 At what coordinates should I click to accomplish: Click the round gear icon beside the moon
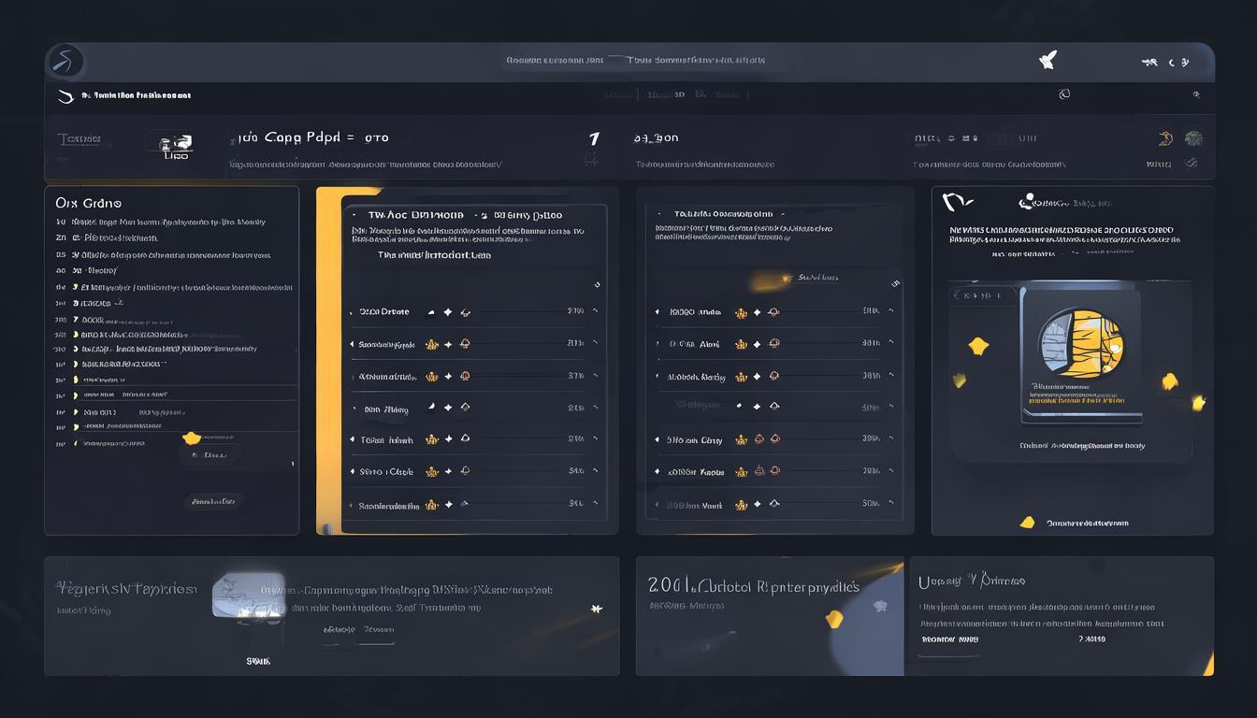click(x=1192, y=138)
